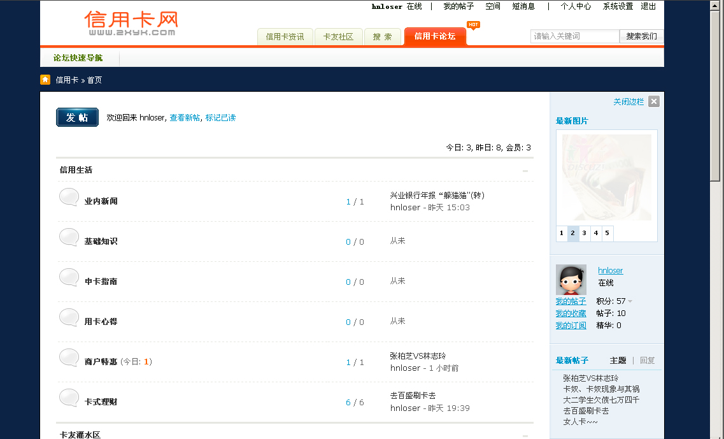Show 回复 tab in latest posts
This screenshot has width=724, height=439.
coord(648,361)
